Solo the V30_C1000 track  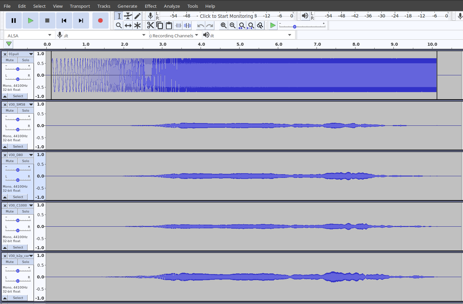coord(26,212)
